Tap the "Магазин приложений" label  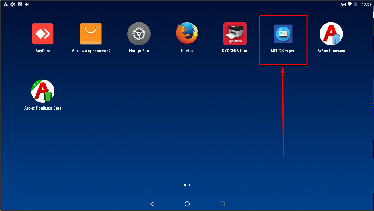(91, 51)
